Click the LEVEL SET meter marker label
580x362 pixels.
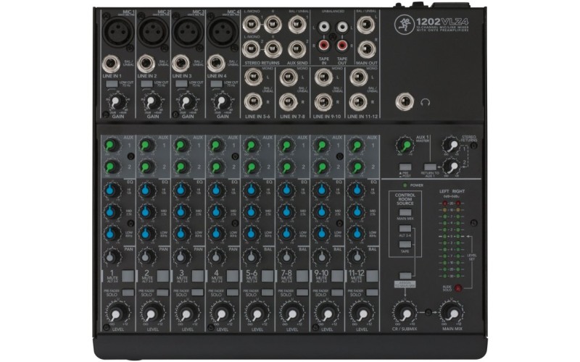(x=472, y=257)
